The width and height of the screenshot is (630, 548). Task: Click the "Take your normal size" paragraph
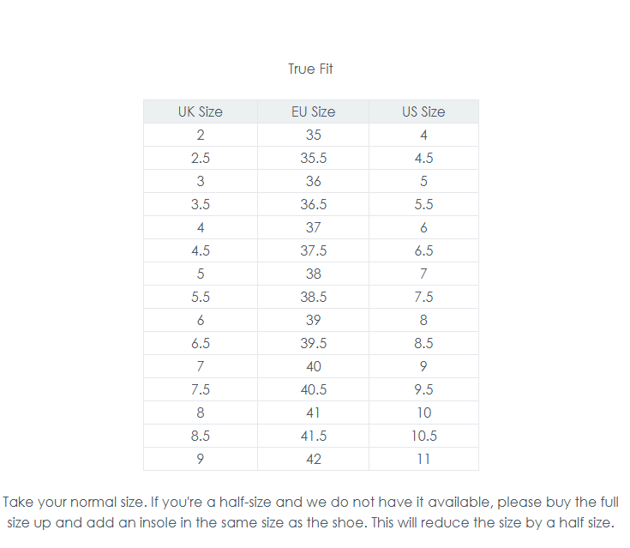pos(310,512)
